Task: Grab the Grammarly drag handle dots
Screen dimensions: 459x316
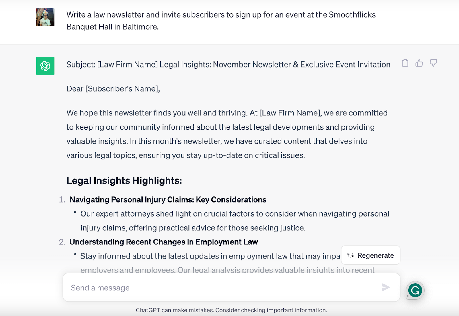Action: (x=408, y=297)
